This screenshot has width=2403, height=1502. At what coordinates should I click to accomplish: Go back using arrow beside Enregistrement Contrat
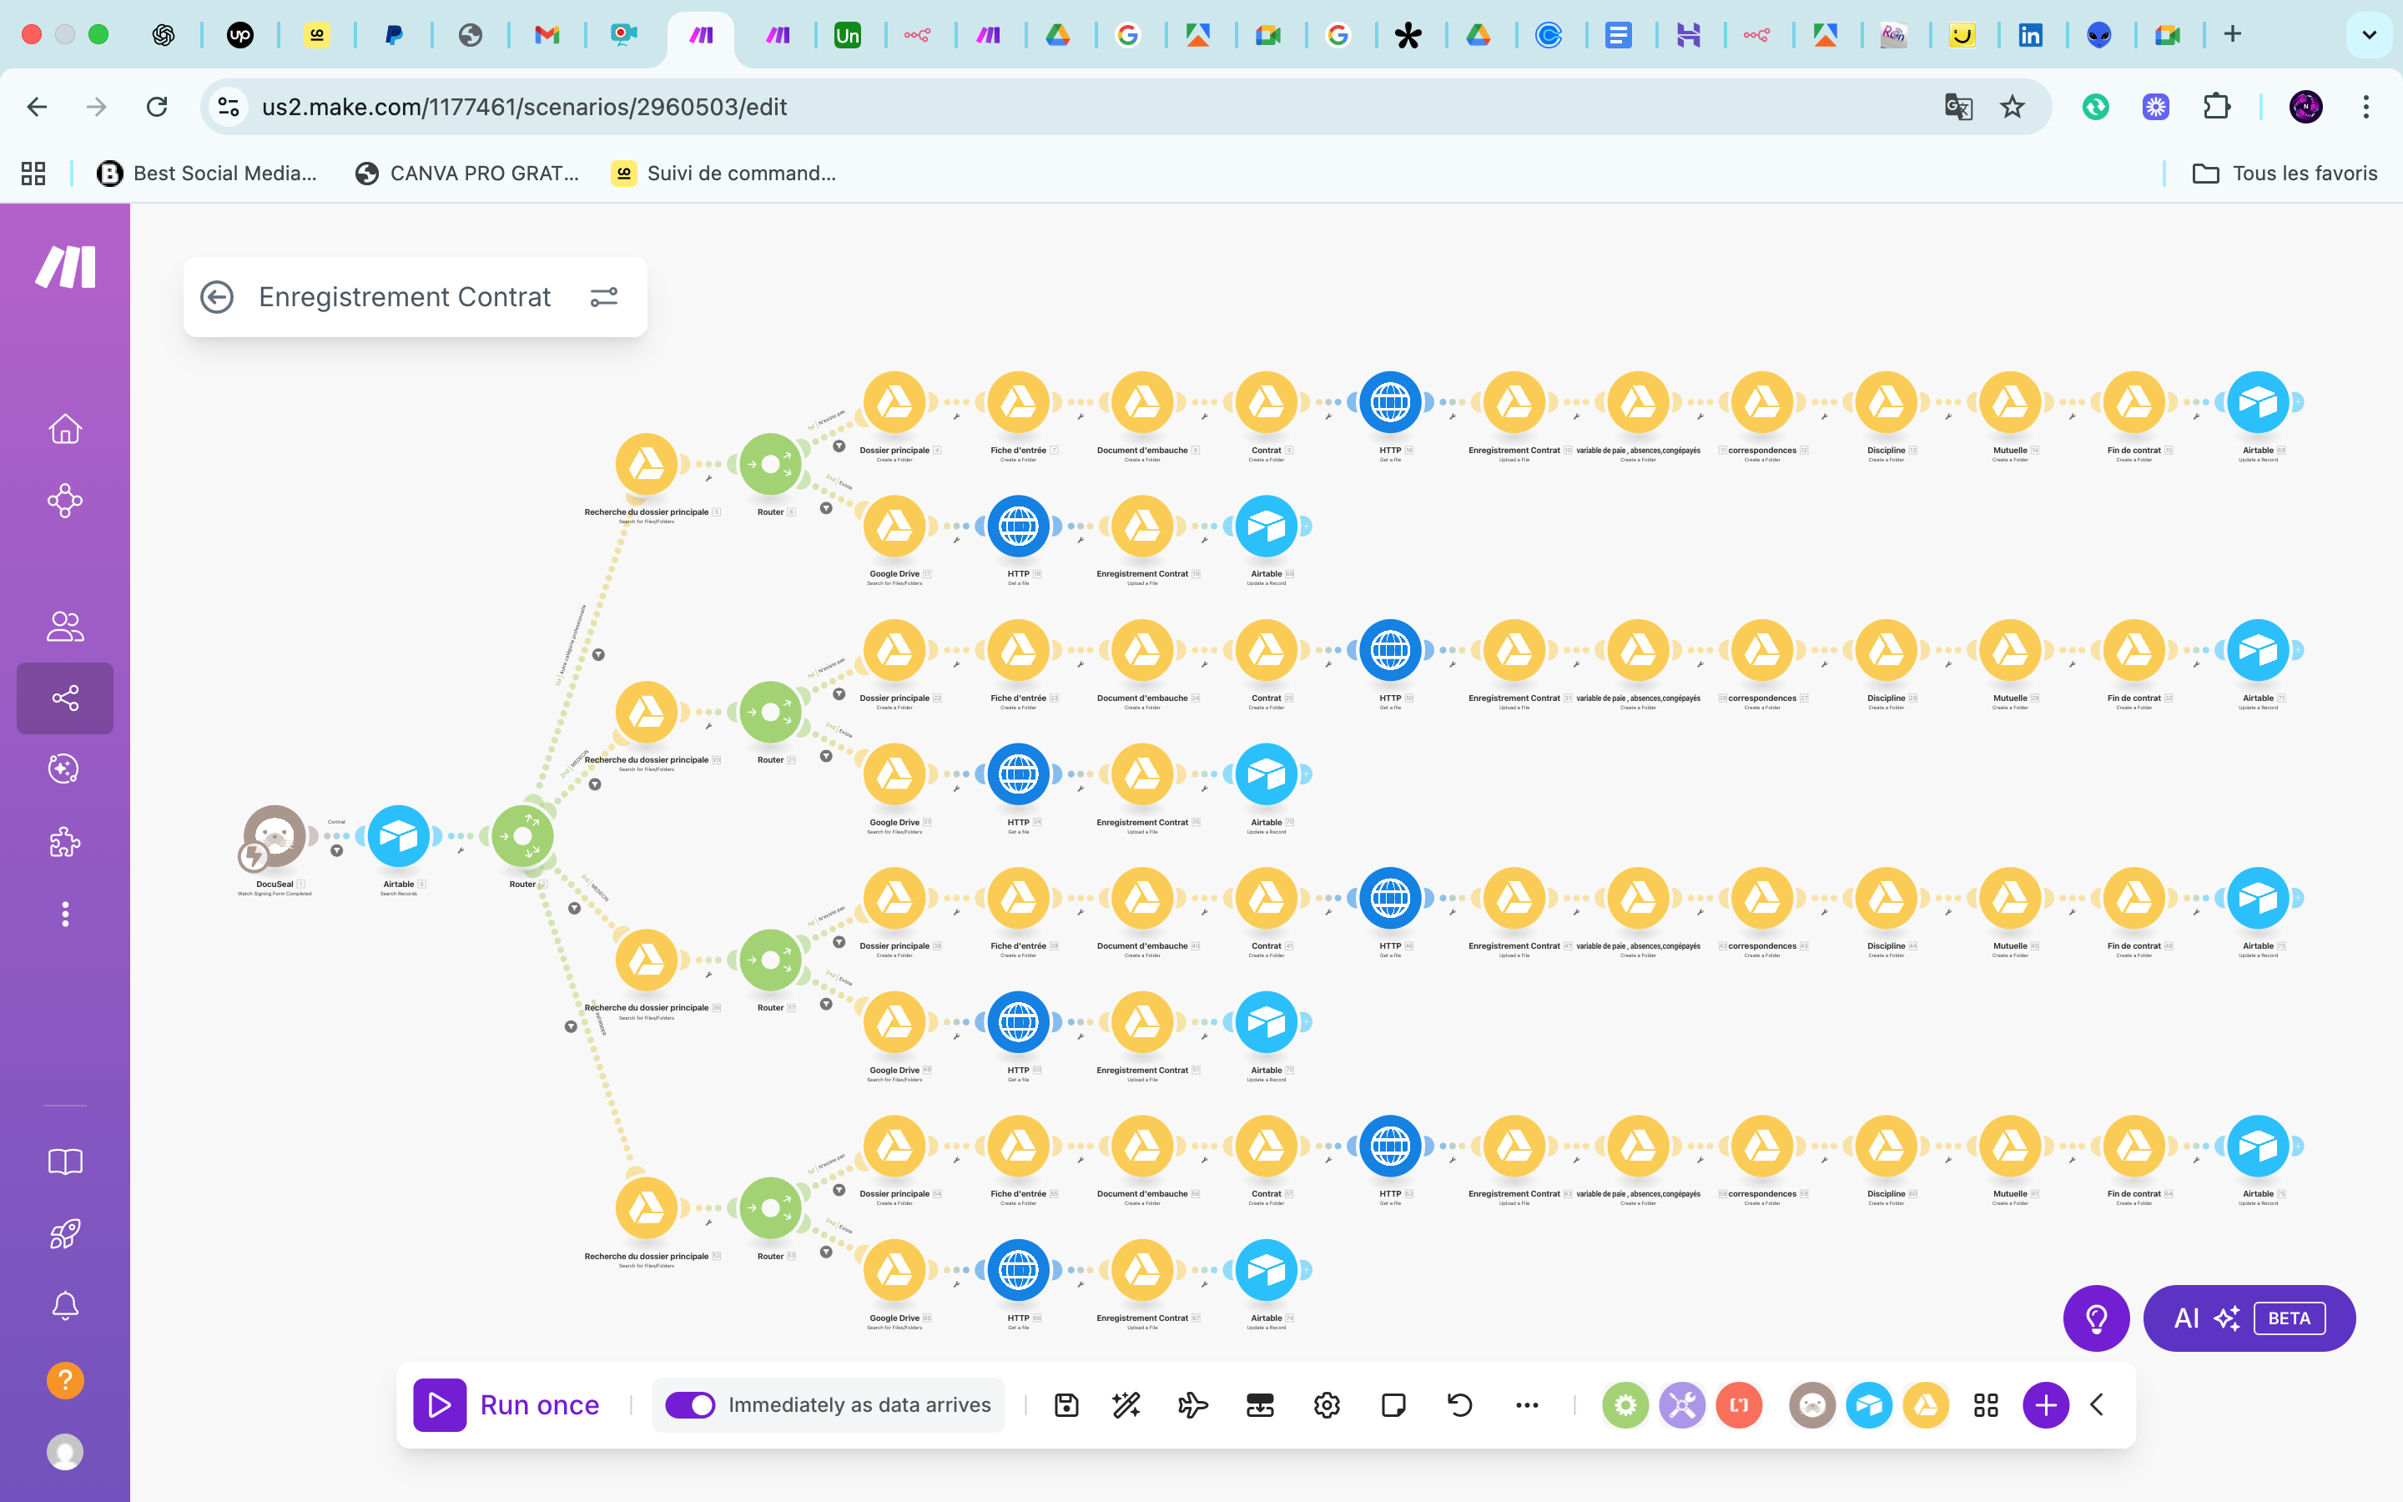click(218, 297)
